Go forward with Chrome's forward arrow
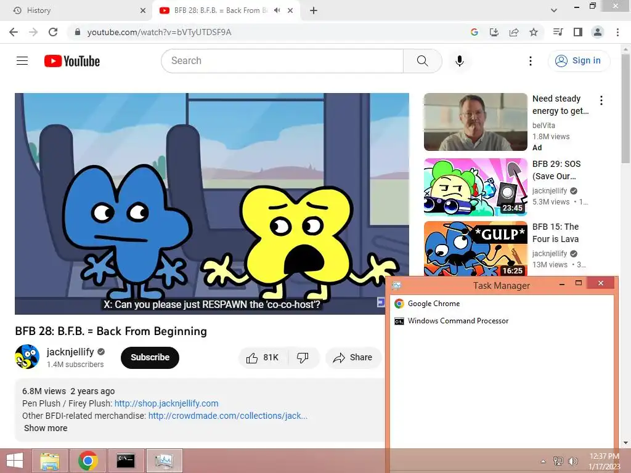The height and width of the screenshot is (473, 631). click(x=33, y=32)
